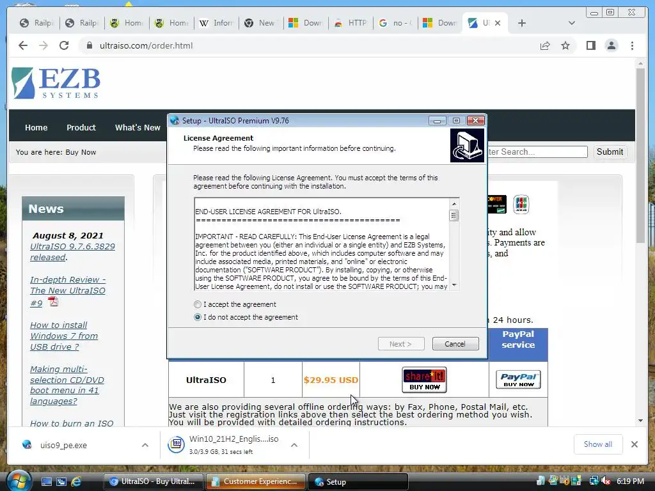
Task: Launch Internet Explorer from quick launch
Action: (x=76, y=481)
